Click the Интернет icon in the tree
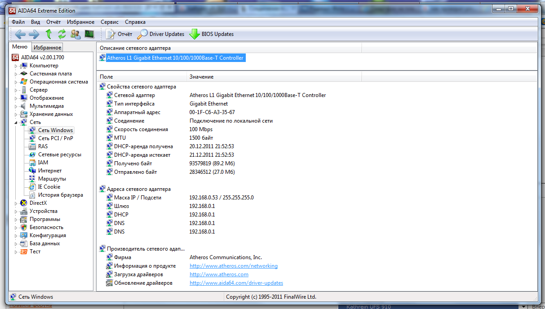 click(x=32, y=171)
